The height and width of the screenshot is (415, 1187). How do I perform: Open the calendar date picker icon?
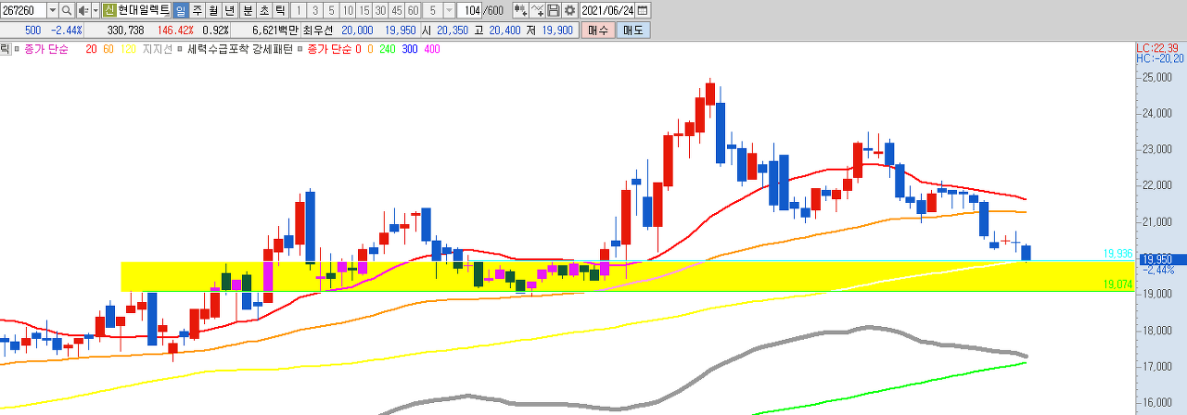point(643,10)
